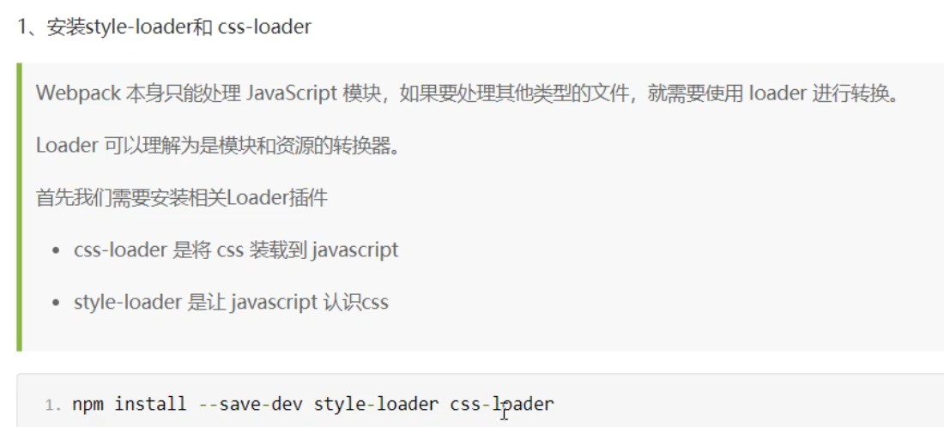Click the line number "1." in the code block
The image size is (944, 427).
(53, 404)
